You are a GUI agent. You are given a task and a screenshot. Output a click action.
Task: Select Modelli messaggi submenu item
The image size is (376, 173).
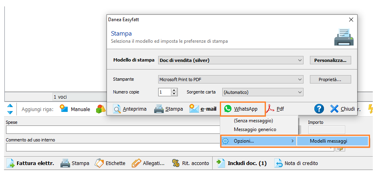tap(333, 141)
